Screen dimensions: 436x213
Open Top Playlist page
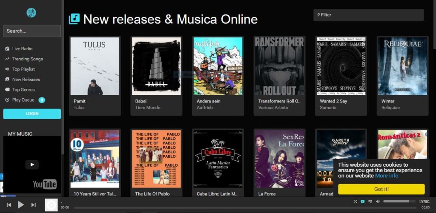(24, 69)
